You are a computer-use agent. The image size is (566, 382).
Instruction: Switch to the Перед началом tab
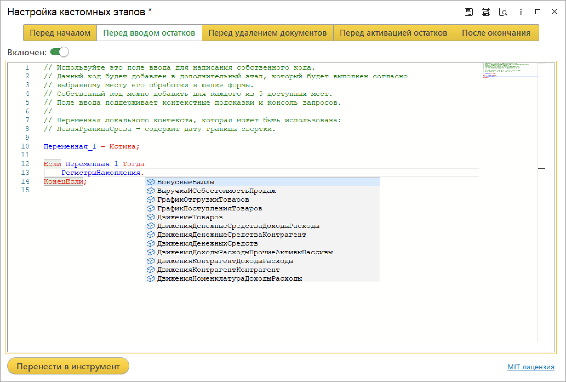(x=60, y=33)
